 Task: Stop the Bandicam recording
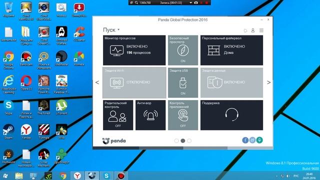pos(206,2)
